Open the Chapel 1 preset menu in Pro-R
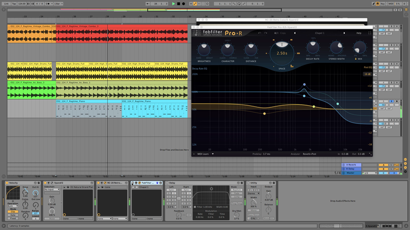The height and width of the screenshot is (230, 410). point(319,33)
